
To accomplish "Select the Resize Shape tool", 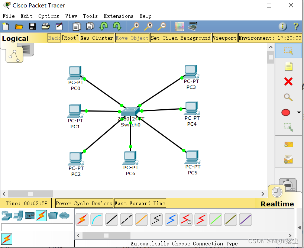I will (288, 128).
